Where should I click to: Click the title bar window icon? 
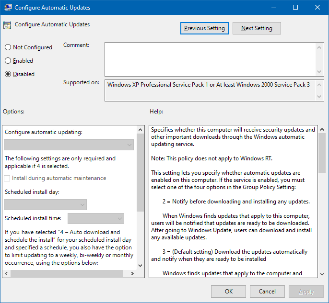(7, 8)
